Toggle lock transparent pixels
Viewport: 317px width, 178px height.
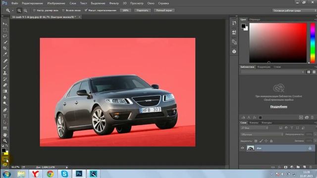256,141
